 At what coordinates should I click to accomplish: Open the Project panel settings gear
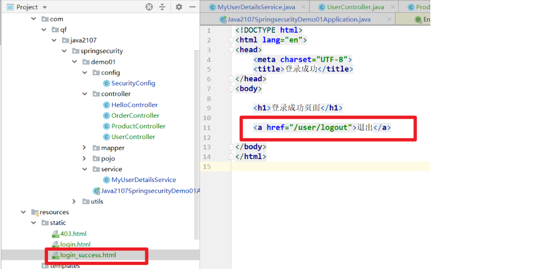[x=179, y=7]
